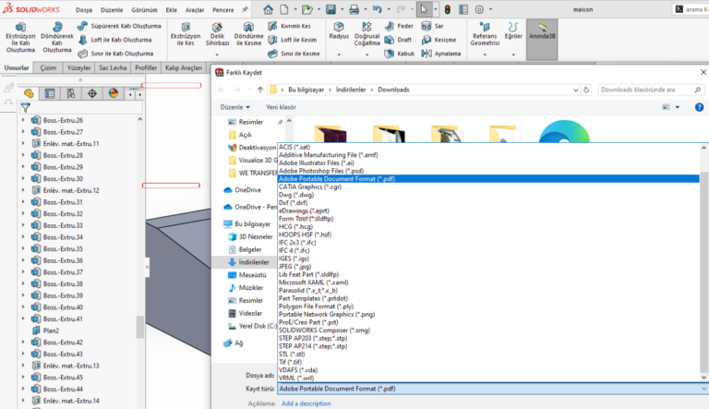Click the filter funnel icon in feature tree
Viewport: 709px width, 409px height.
point(26,107)
